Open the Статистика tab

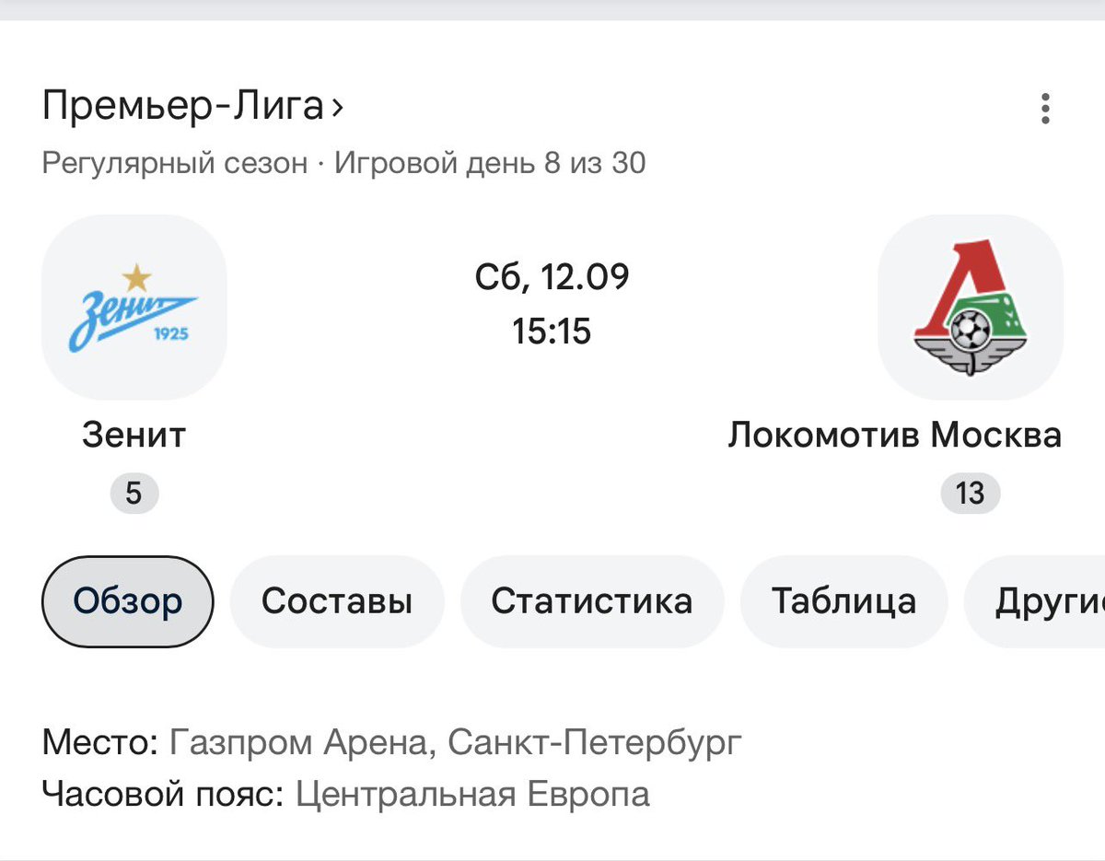[592, 601]
